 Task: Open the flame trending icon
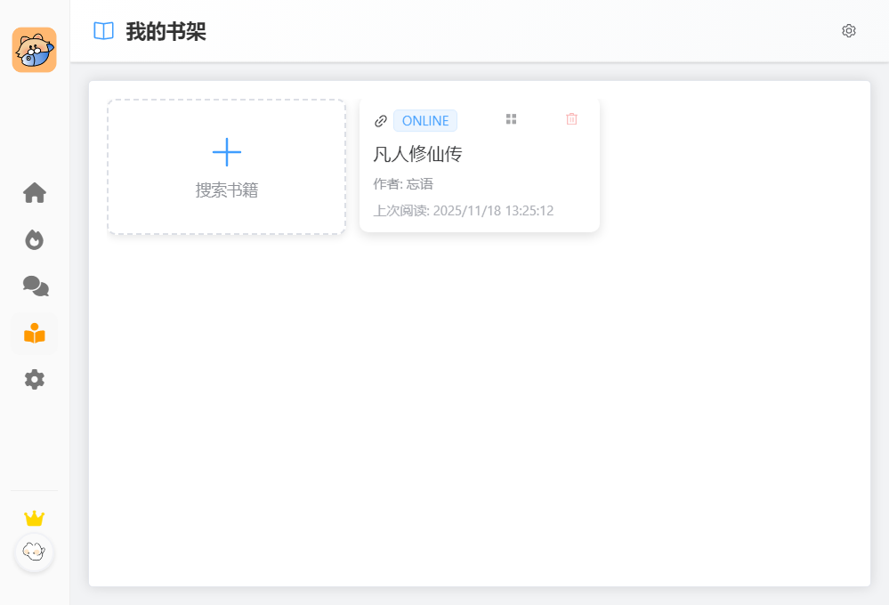35,240
